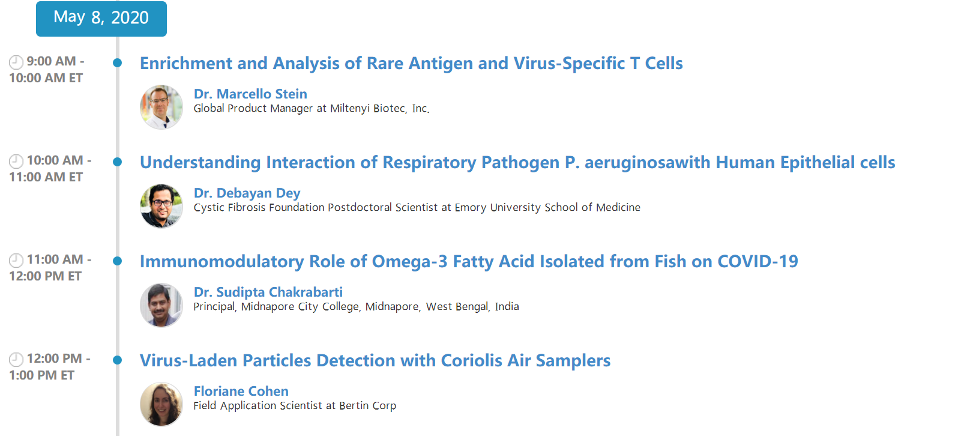
Task: Click the clock icon beside 10:00 AM
Action: (x=16, y=161)
